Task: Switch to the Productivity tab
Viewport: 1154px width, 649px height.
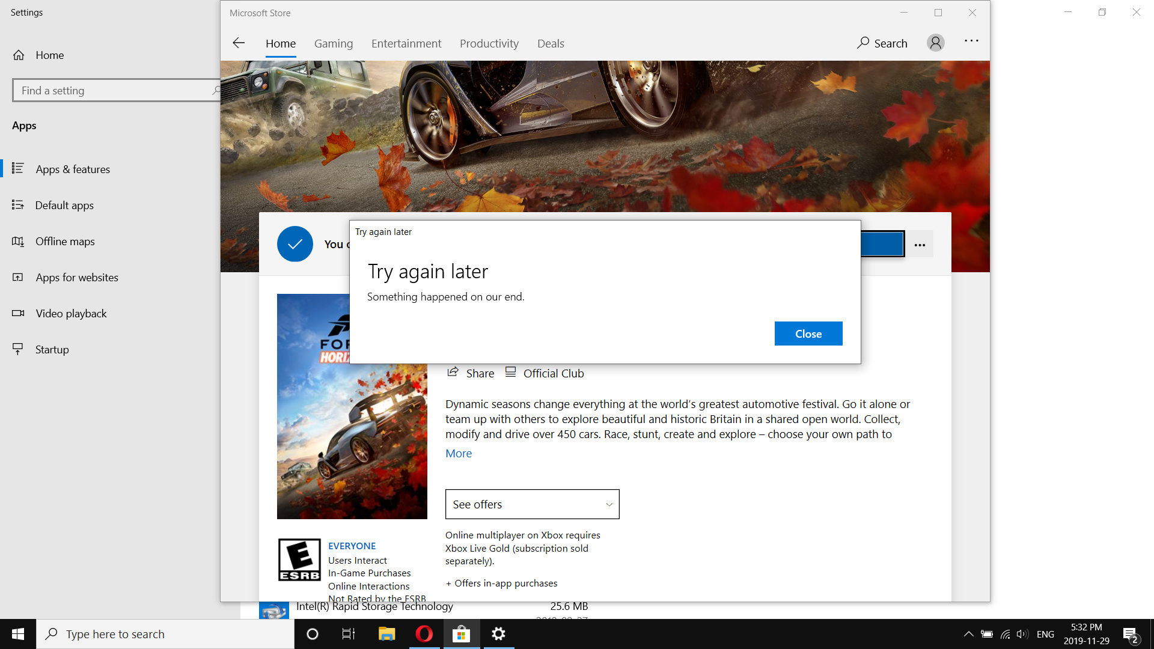Action: pos(489,43)
